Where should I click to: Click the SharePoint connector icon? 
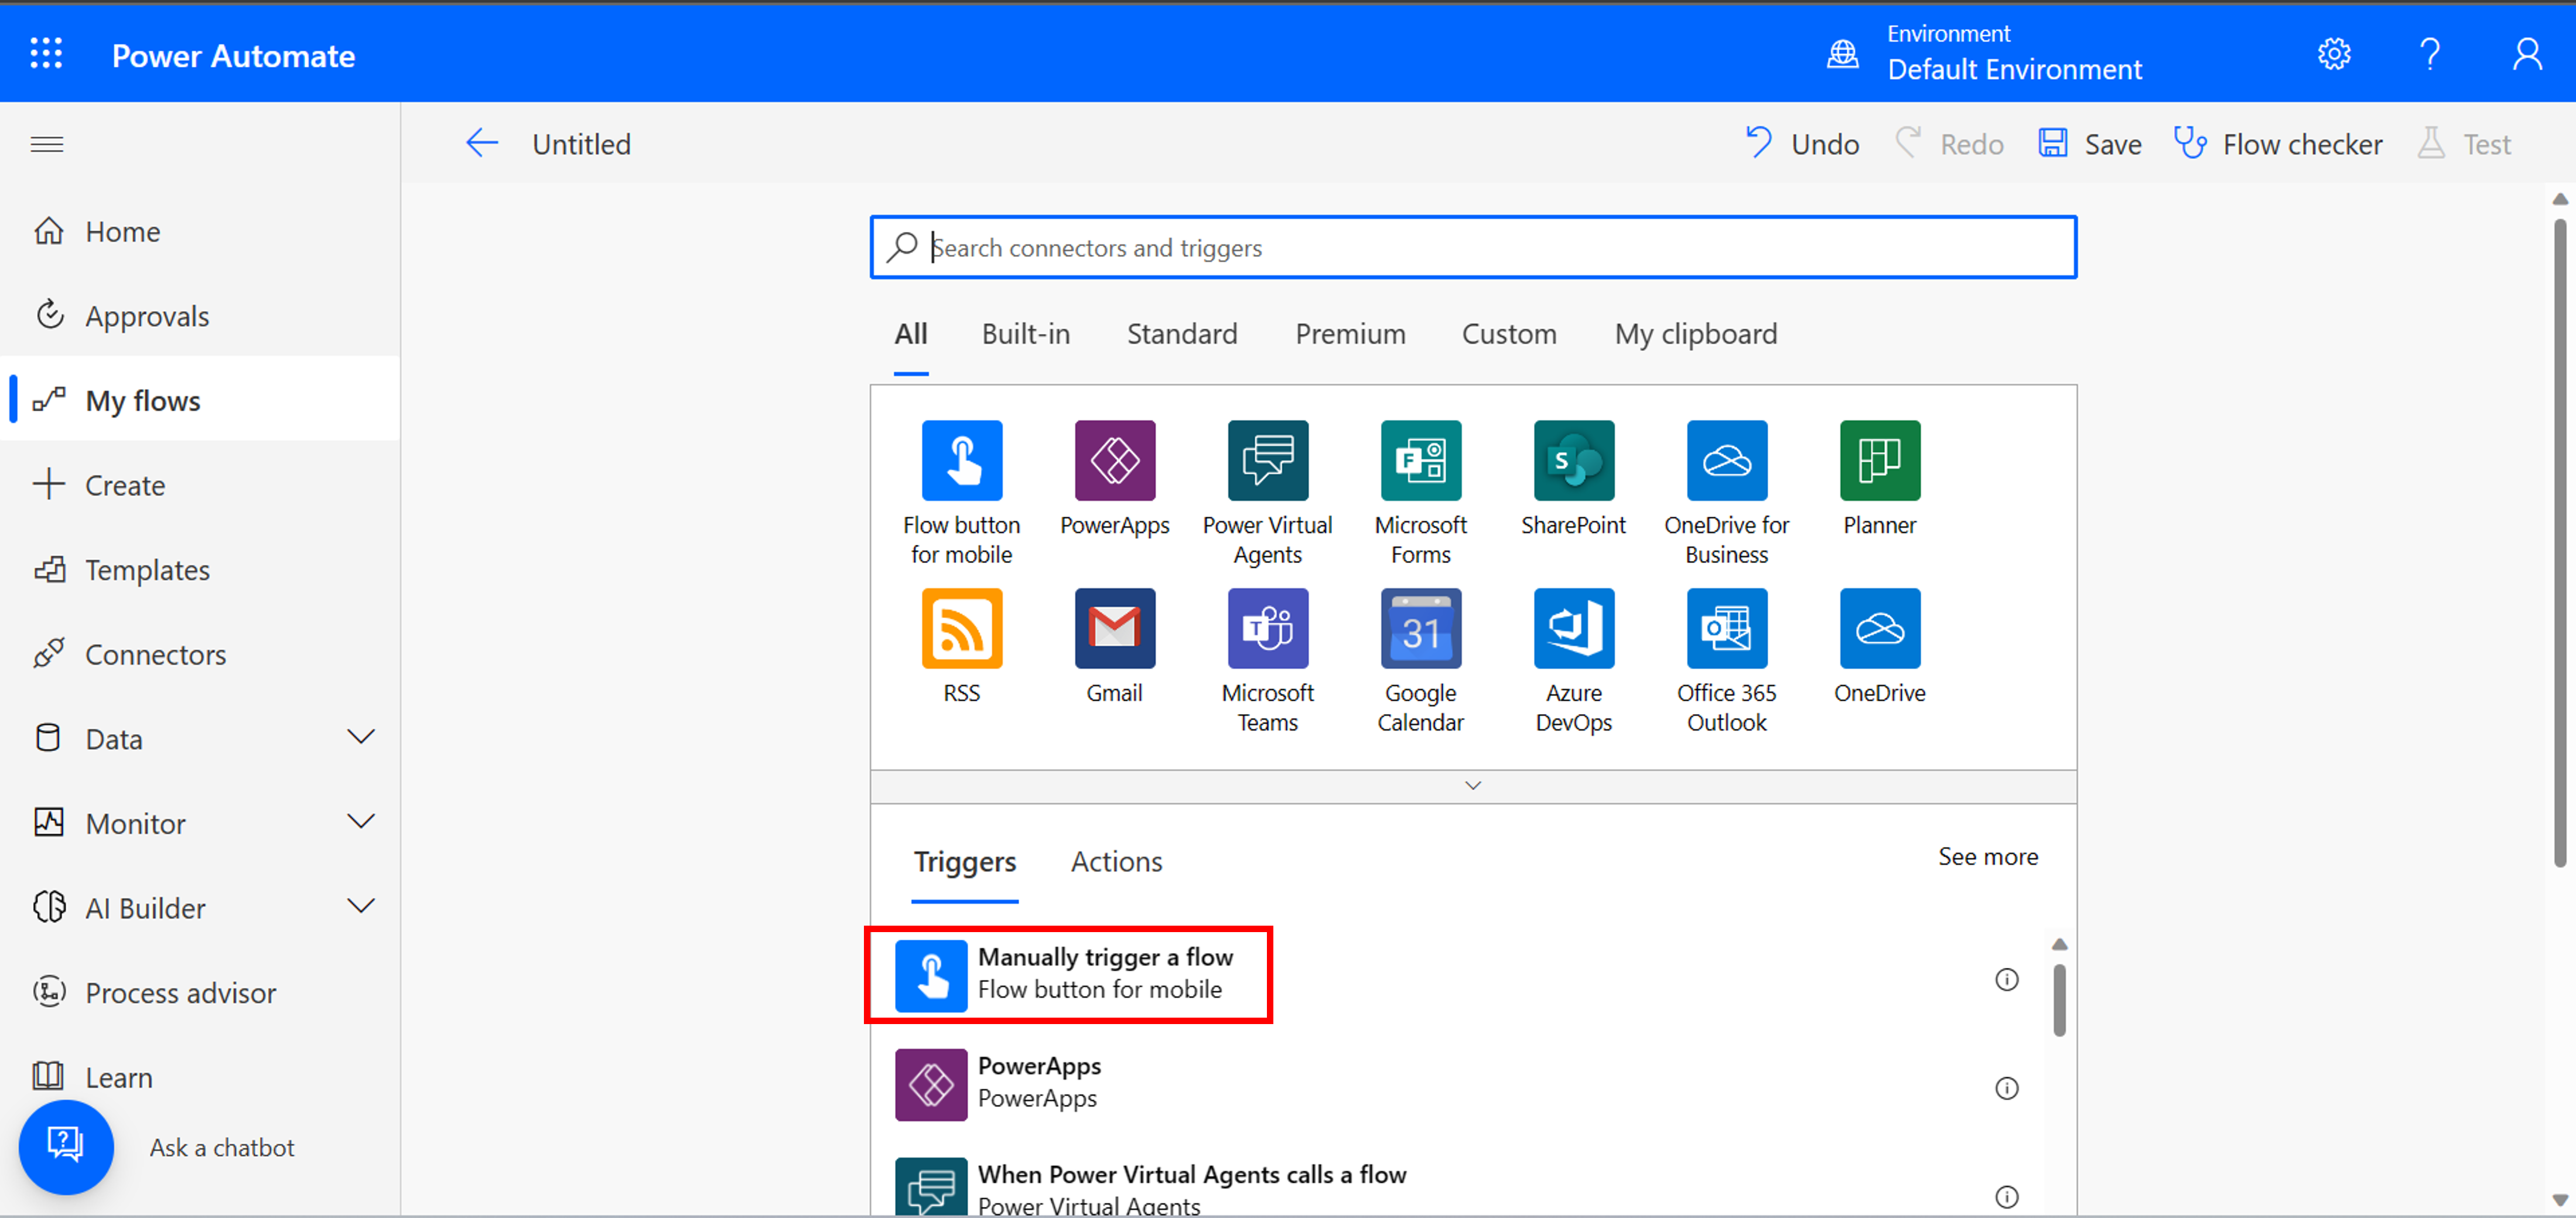pyautogui.click(x=1573, y=460)
